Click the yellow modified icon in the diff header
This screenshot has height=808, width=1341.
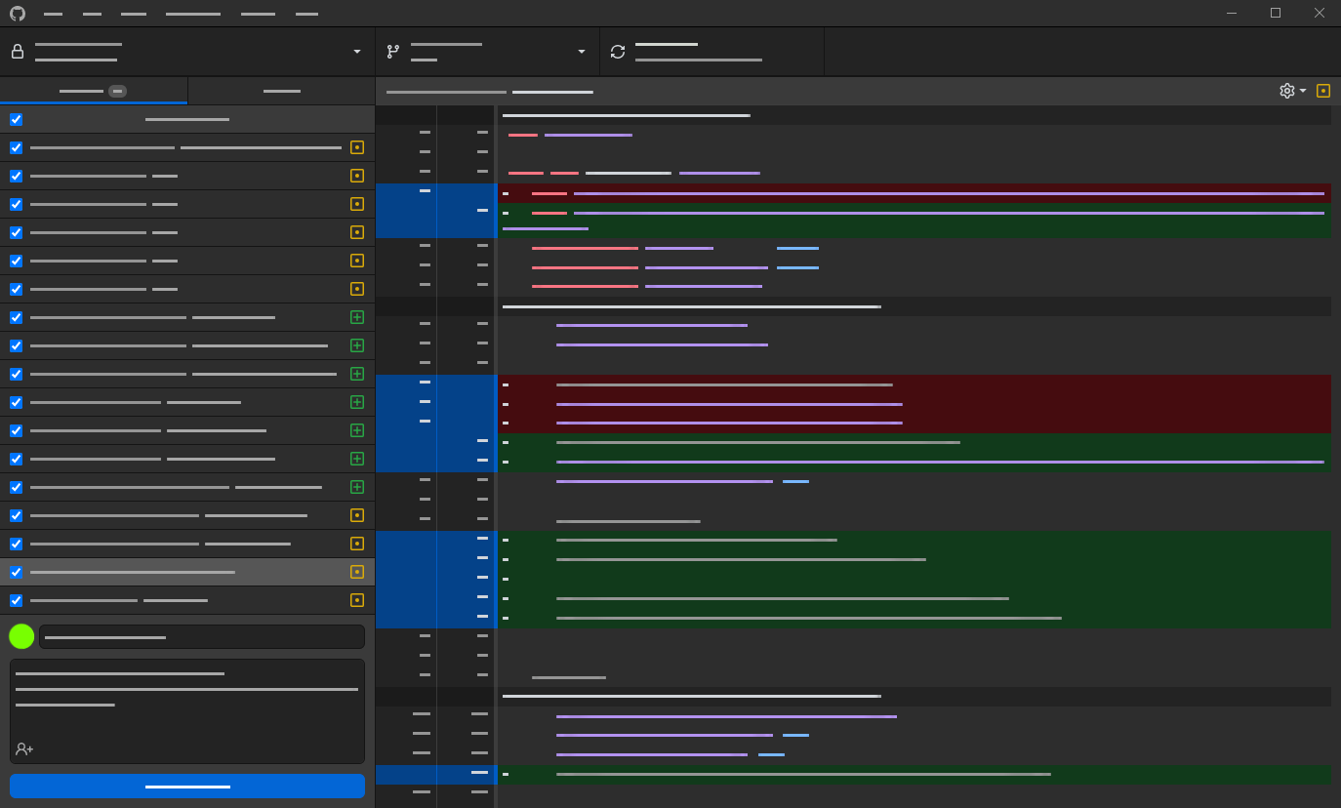pos(1323,91)
